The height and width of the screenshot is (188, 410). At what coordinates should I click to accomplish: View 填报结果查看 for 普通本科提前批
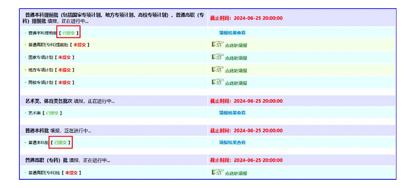(x=232, y=33)
